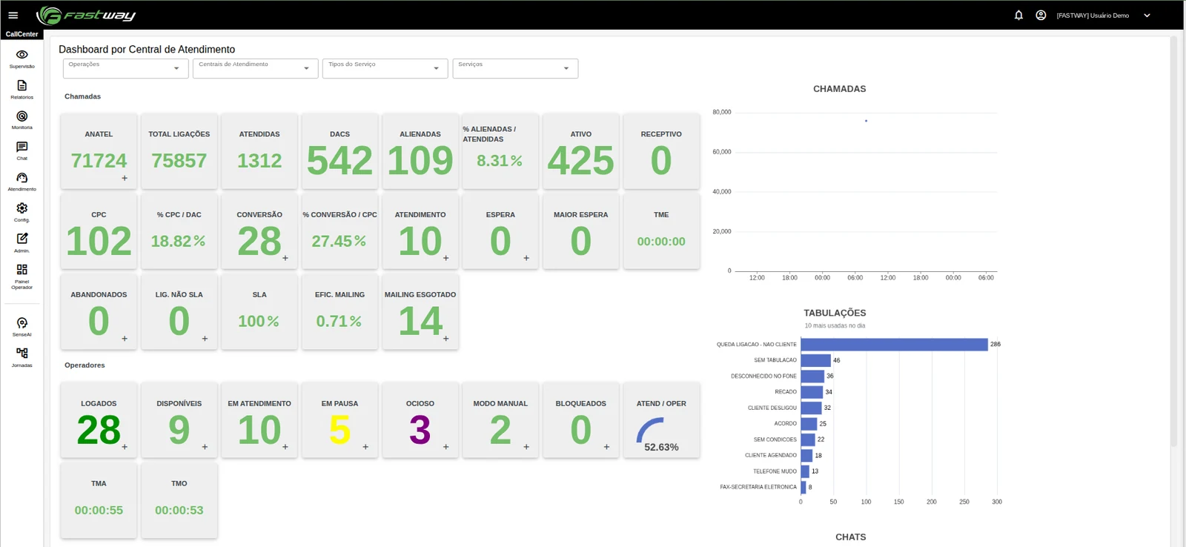Expand the ANATEL card plus icon
The width and height of the screenshot is (1186, 547).
click(125, 178)
